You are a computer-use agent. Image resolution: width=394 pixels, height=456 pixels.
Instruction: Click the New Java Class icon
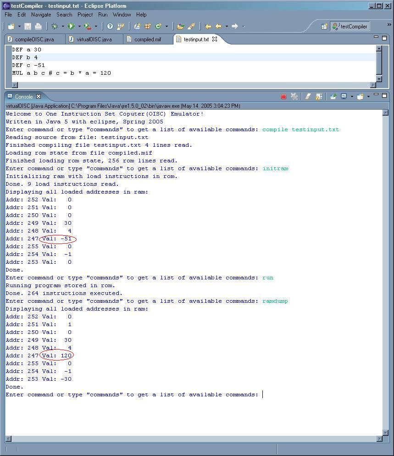158,27
